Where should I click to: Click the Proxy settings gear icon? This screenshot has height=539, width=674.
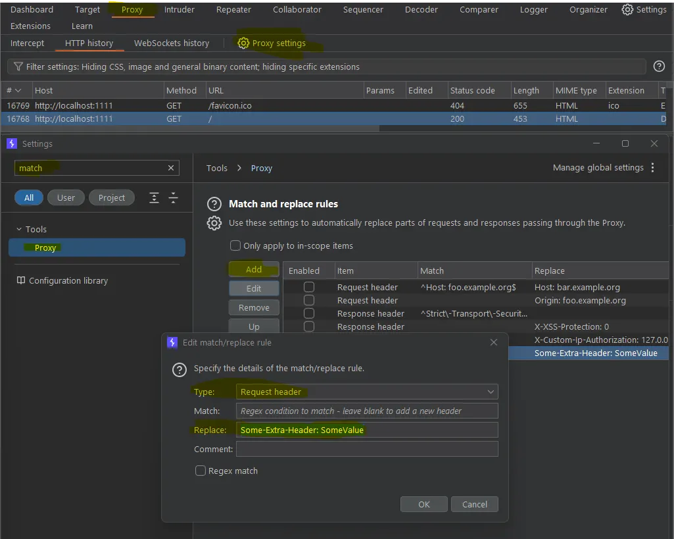click(243, 43)
